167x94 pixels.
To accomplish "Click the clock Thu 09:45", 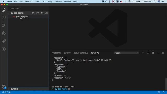I will pos(147,2).
